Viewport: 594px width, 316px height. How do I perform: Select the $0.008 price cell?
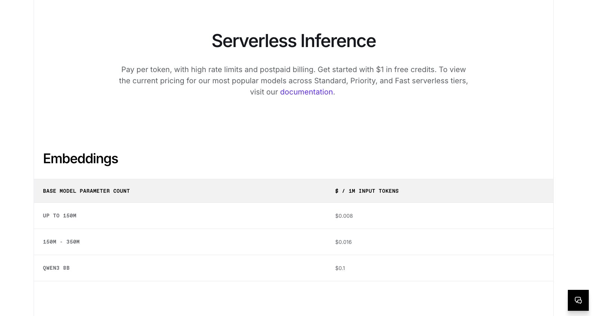(x=344, y=216)
